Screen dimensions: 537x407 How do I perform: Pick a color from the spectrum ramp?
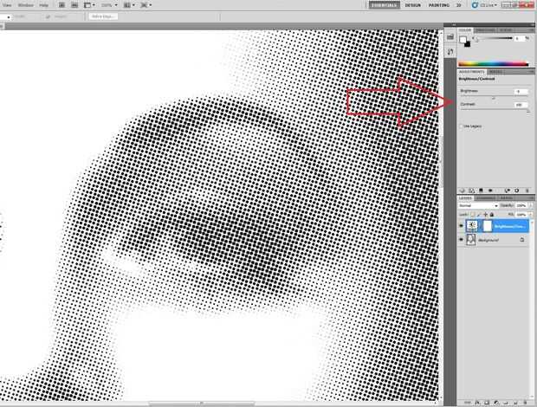tap(493, 64)
